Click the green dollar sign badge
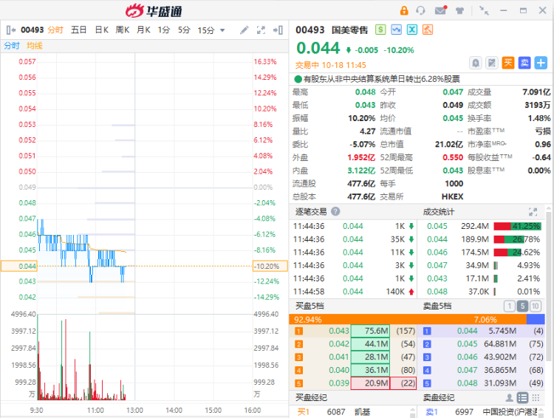The height and width of the screenshot is (418, 554). click(380, 30)
